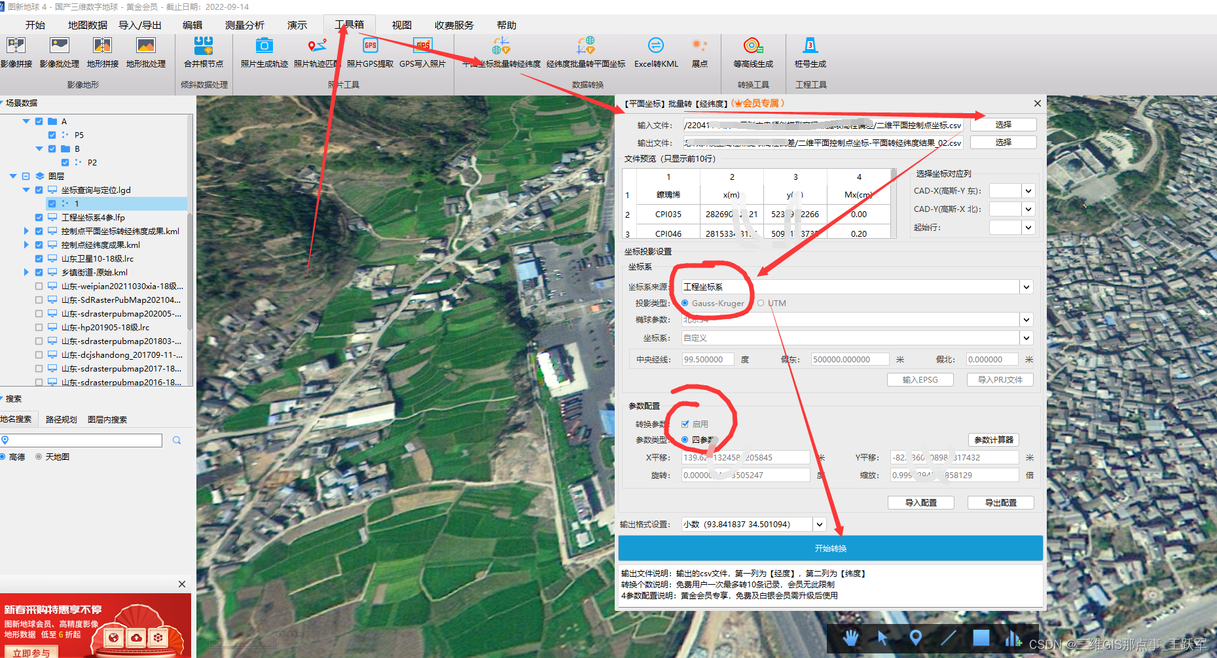Viewport: 1217px width, 658px height.
Task: Open the 输出格式设置 dropdown
Action: click(820, 524)
